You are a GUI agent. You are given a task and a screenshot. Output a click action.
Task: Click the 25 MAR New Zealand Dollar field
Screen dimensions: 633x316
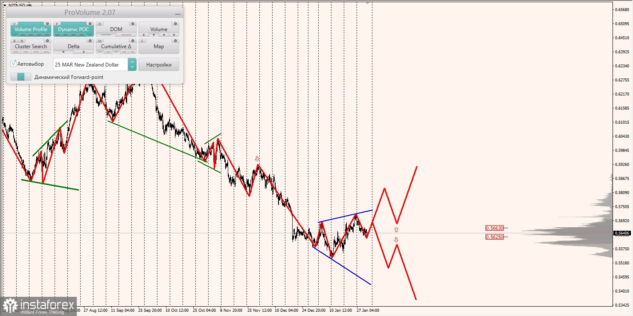click(90, 64)
